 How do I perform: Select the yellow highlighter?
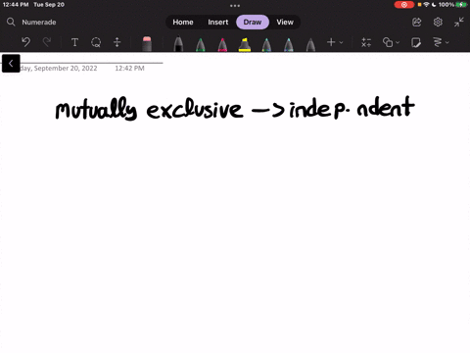click(245, 44)
